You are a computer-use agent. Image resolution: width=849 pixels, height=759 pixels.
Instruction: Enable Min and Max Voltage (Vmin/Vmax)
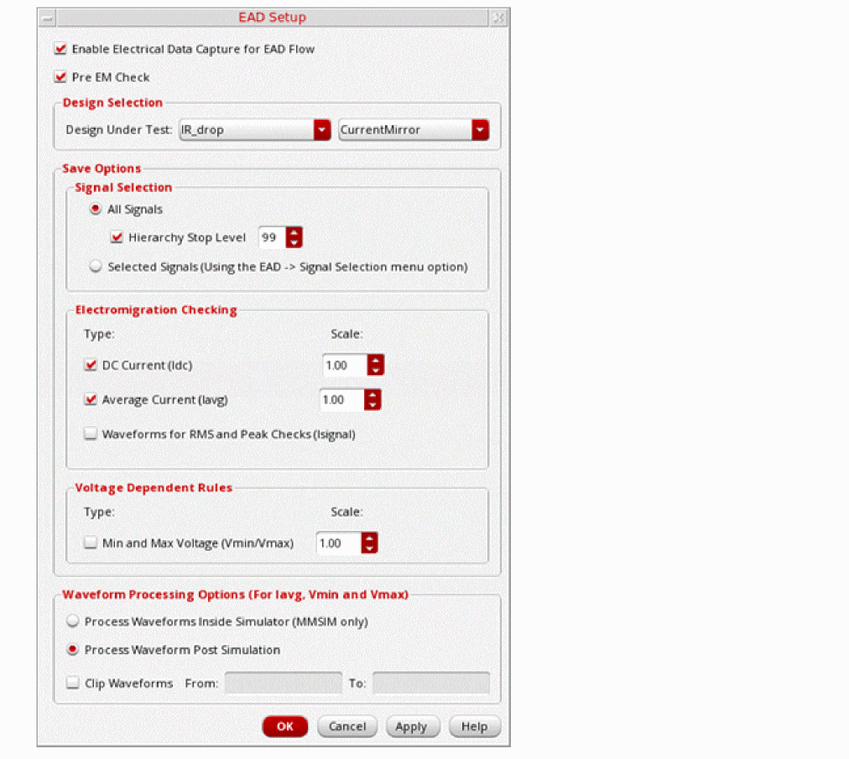coord(91,543)
